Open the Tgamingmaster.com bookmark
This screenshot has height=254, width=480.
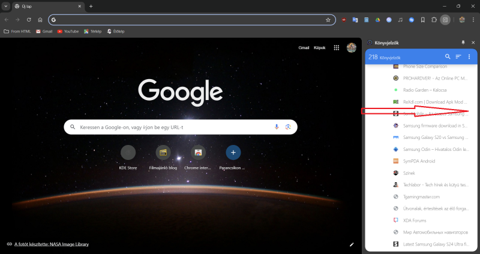pos(422,197)
